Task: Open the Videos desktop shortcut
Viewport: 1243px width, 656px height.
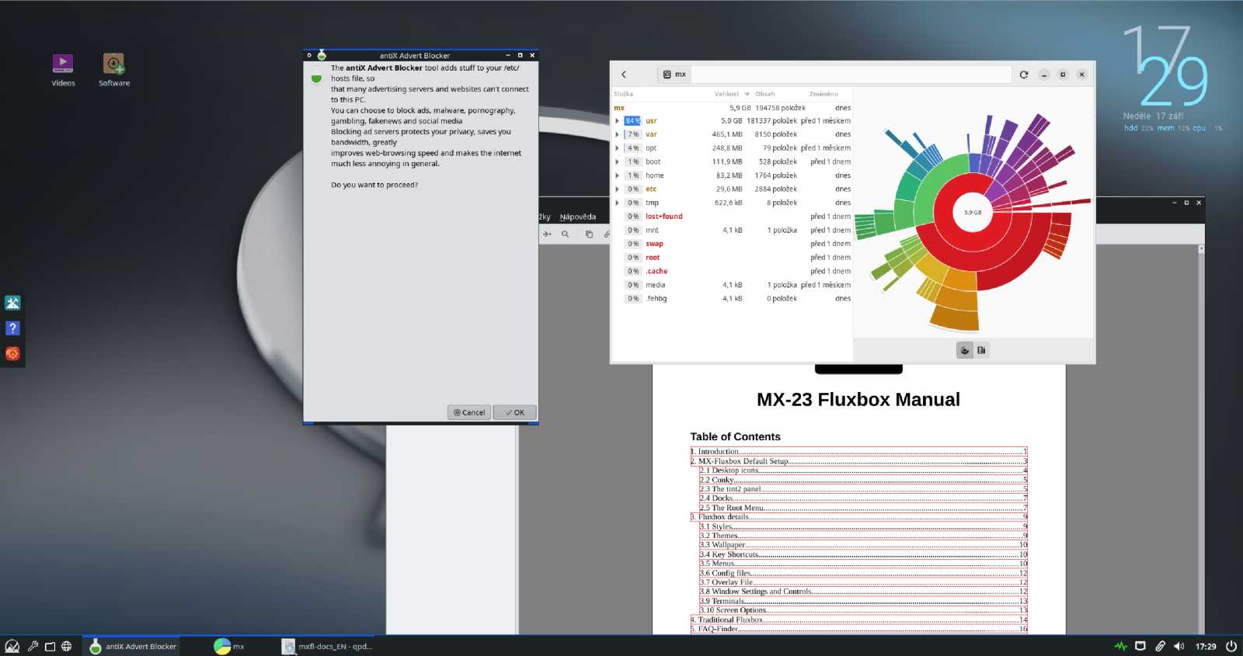Action: 63,70
